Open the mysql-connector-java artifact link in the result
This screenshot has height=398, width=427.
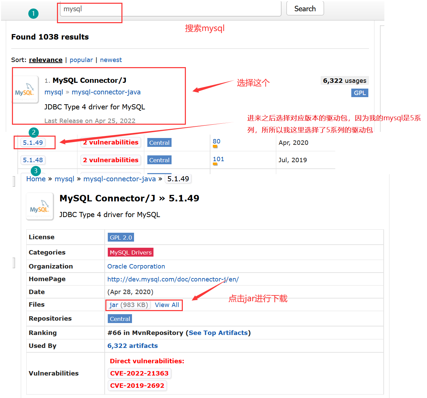click(106, 92)
